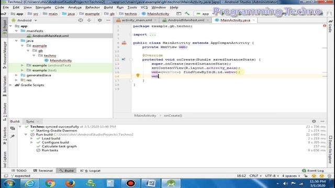Click the collapse all icon in Project panel

point(89,20)
